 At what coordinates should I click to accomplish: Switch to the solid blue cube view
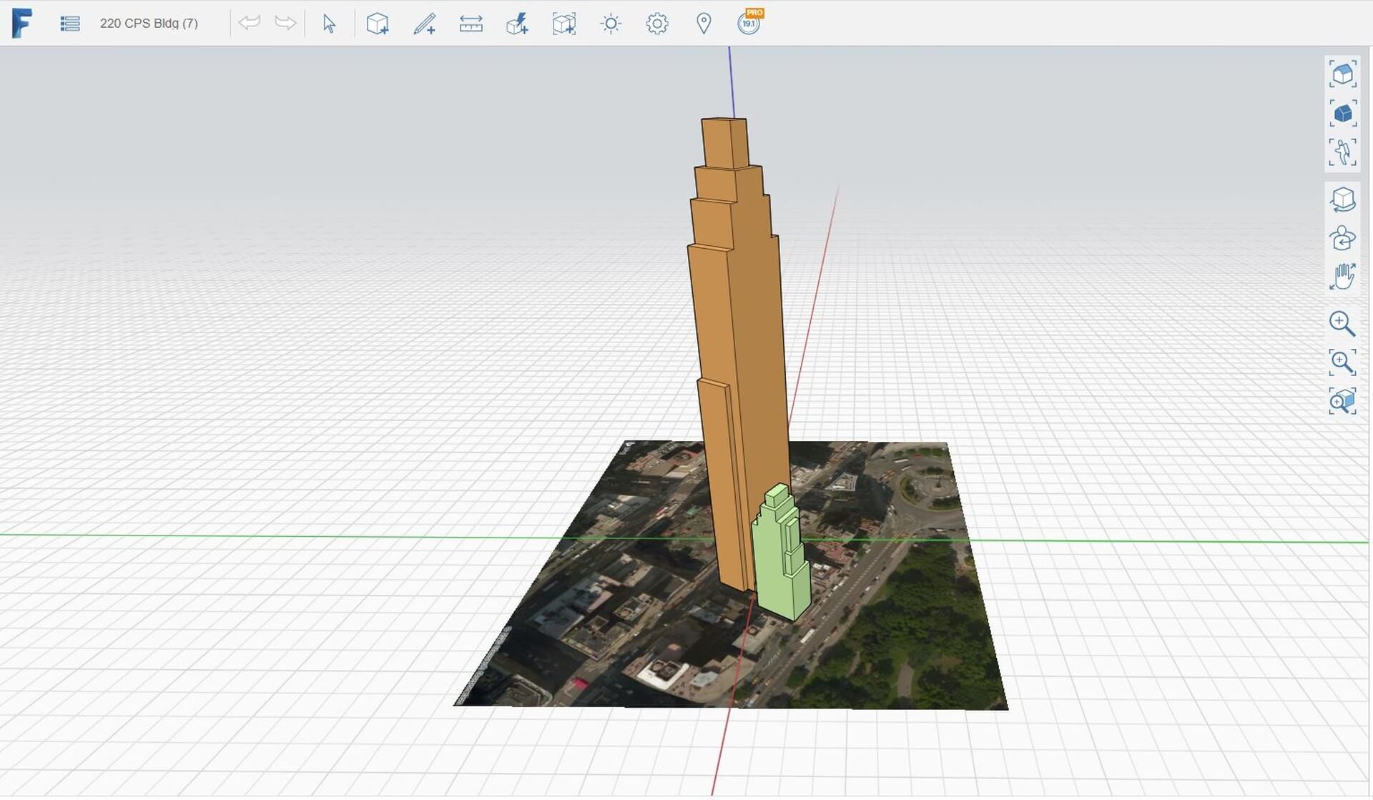pyautogui.click(x=1342, y=113)
